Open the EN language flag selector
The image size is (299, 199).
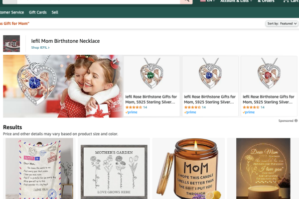[207, 1]
